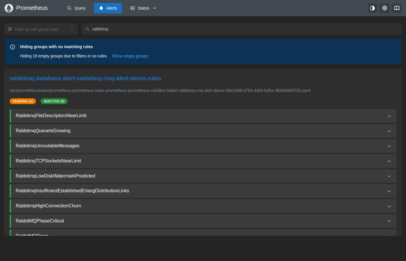Screen dimensions: 406x261
Task: Click the INACTIVE (9) badge
Action: click(x=54, y=101)
